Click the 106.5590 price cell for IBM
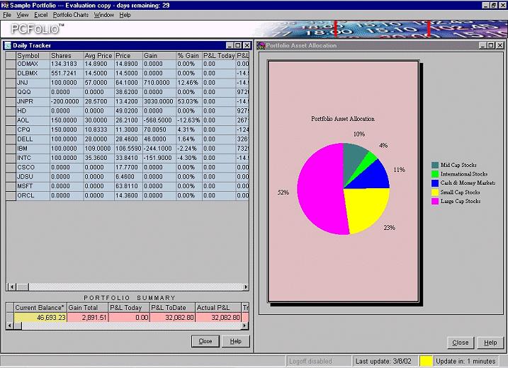 coord(128,149)
